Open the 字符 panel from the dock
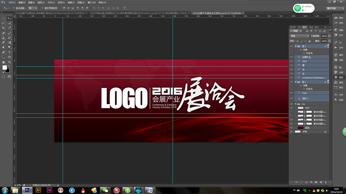The image size is (346, 194). [x=339, y=95]
